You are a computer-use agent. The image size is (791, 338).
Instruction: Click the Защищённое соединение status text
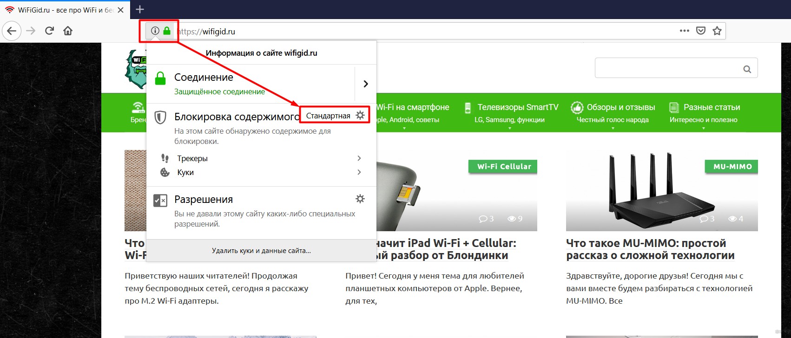click(219, 92)
